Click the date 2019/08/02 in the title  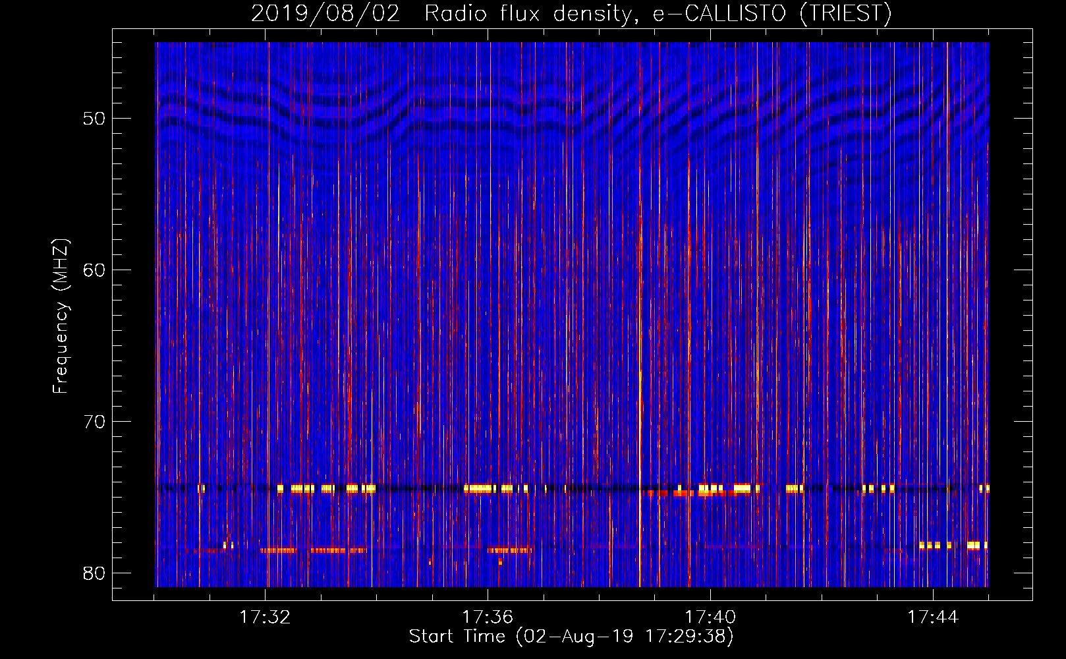click(325, 13)
